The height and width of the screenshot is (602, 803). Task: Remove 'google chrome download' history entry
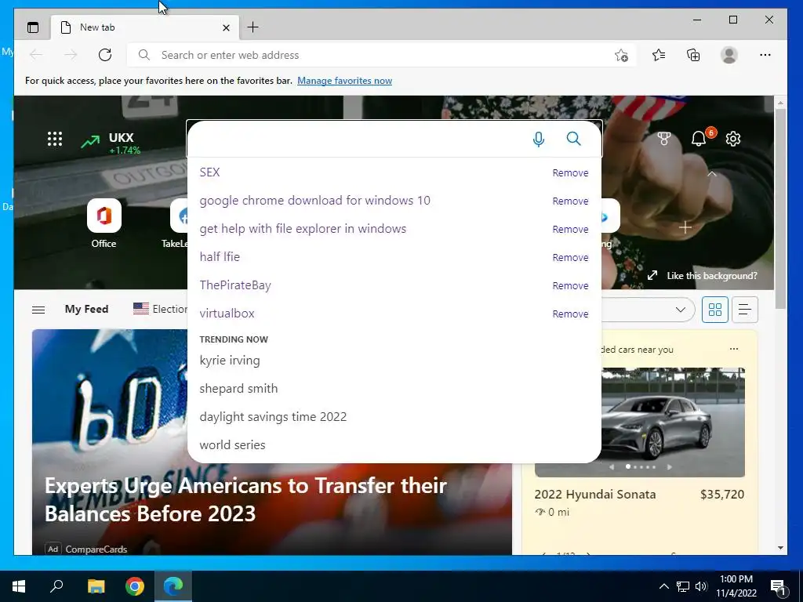(571, 201)
